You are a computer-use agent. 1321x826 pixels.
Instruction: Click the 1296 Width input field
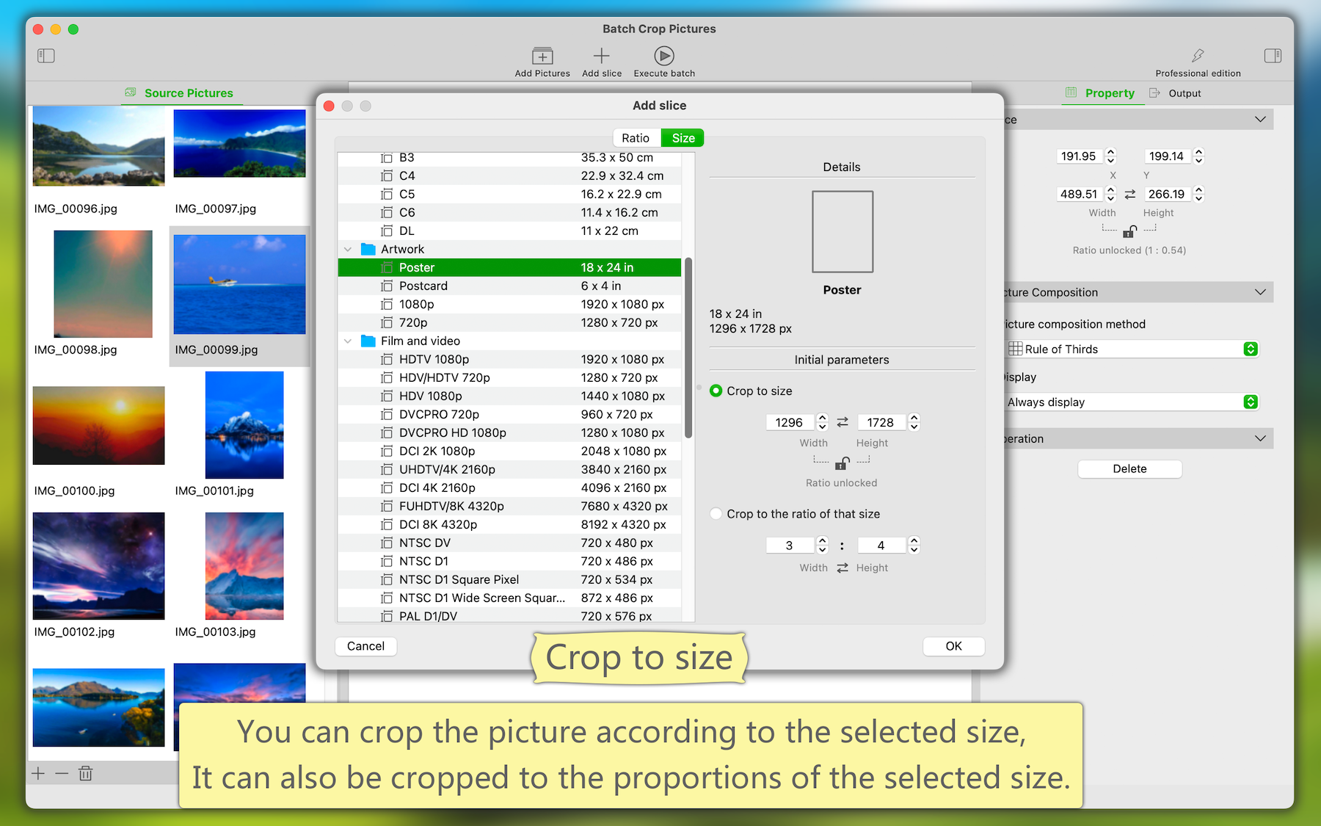[790, 422]
